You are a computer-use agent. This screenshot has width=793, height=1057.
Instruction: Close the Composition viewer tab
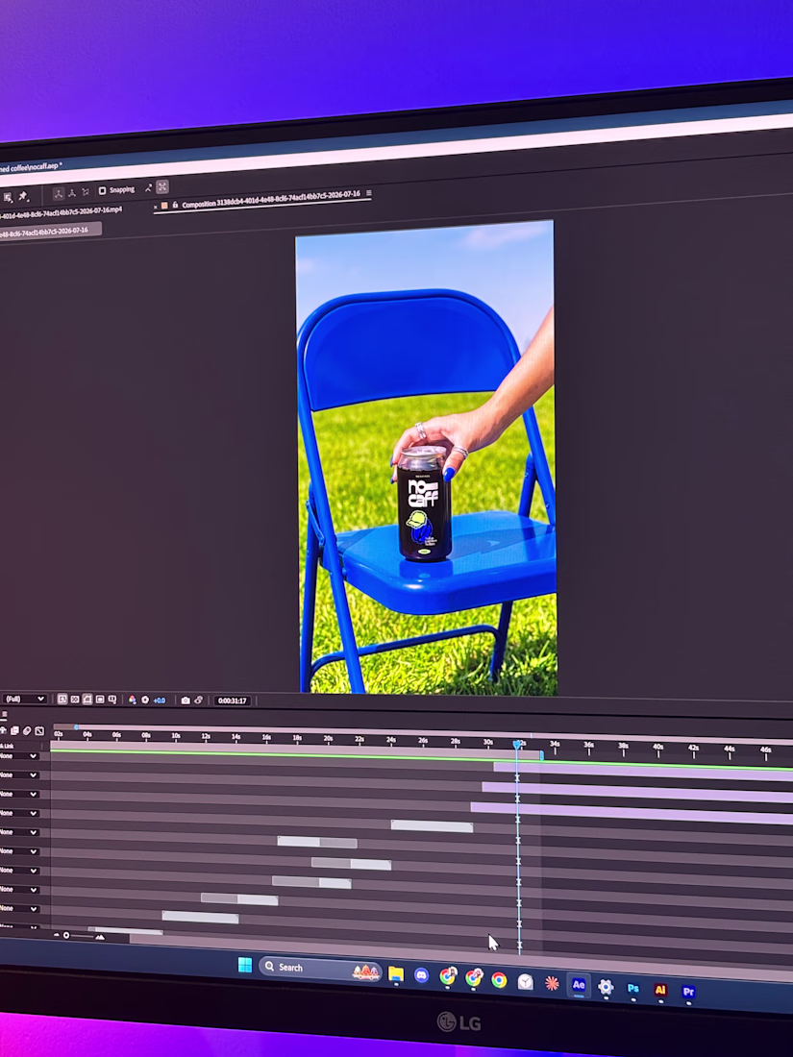pos(155,207)
